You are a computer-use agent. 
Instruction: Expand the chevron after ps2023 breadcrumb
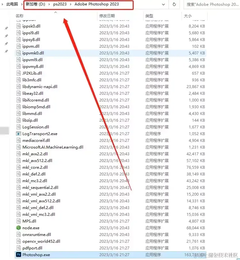tap(70, 4)
